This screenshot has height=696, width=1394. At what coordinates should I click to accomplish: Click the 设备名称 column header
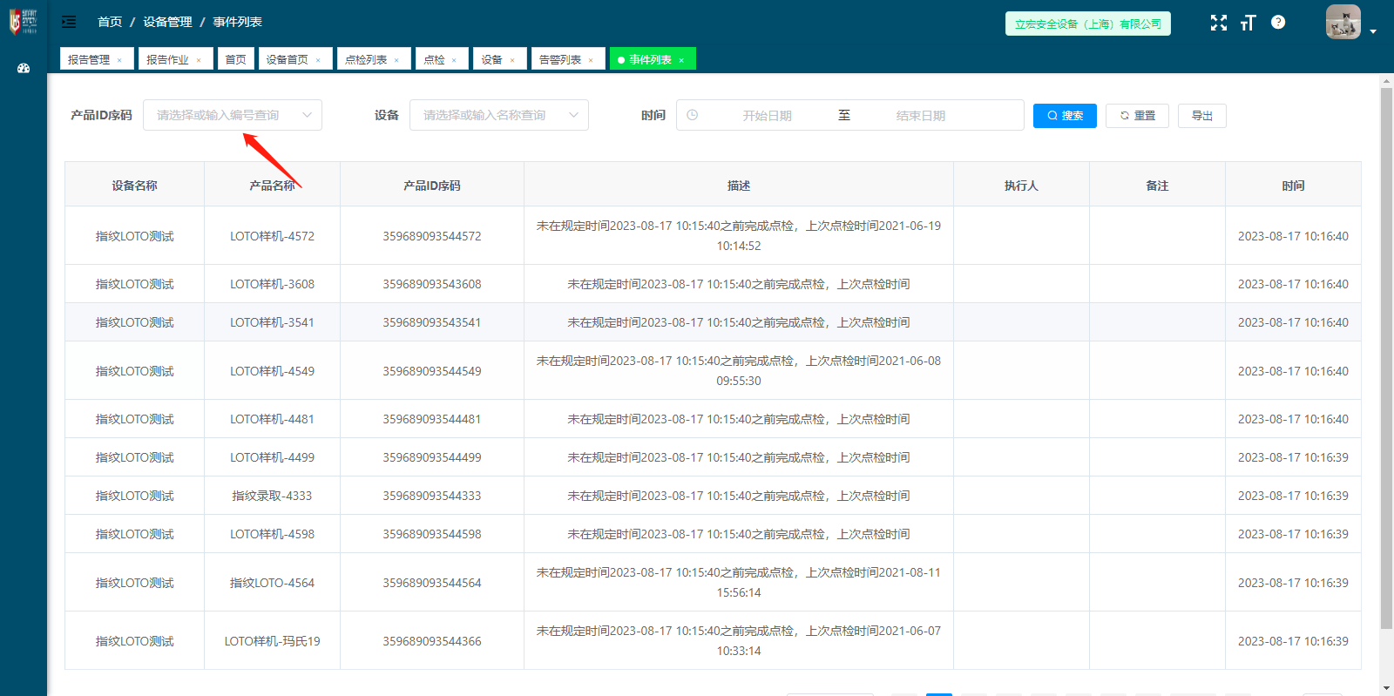coord(135,186)
